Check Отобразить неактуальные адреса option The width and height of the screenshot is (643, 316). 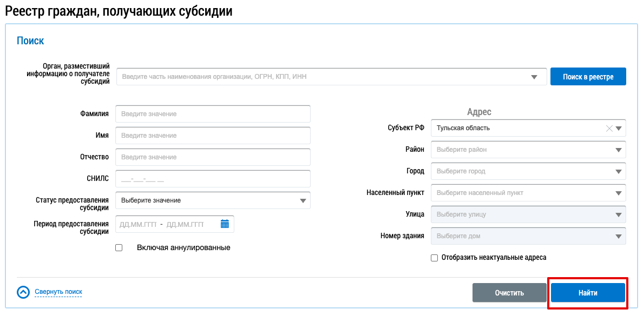[x=434, y=258]
